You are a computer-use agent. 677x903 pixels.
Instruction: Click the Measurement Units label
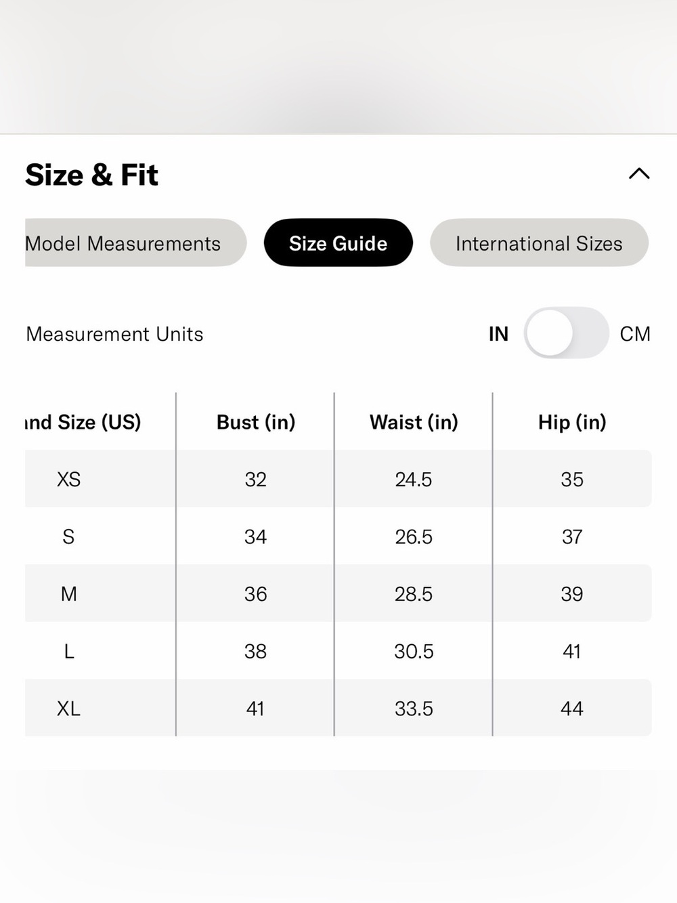coord(114,334)
